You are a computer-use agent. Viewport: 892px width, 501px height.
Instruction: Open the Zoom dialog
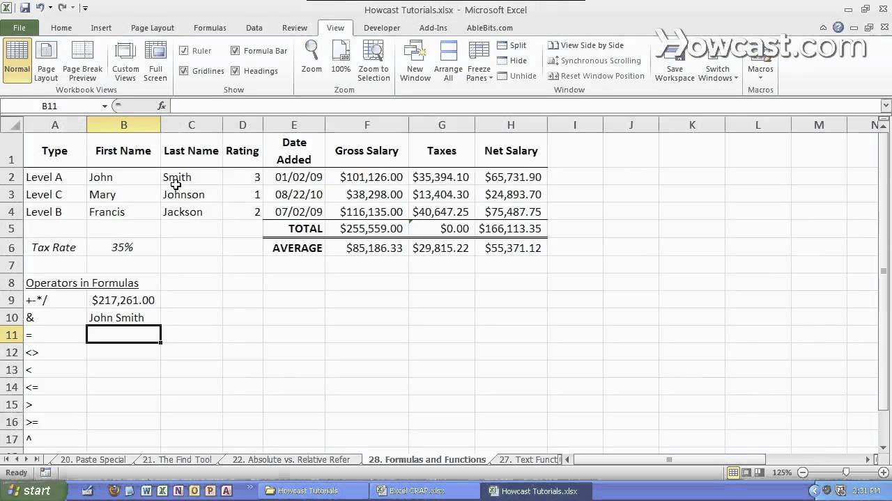click(312, 57)
